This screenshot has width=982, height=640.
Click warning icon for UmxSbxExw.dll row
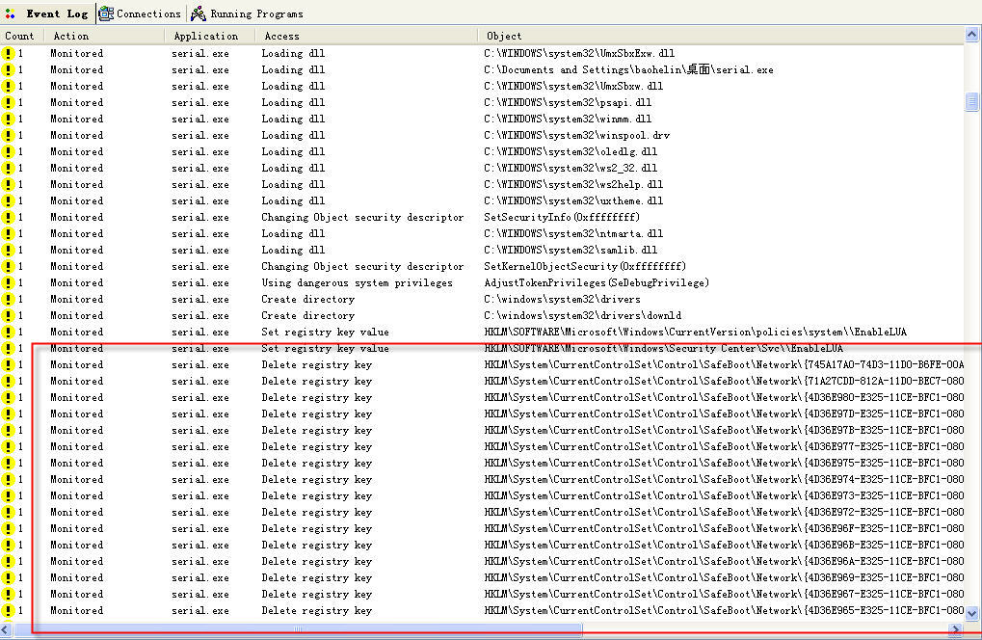[8, 53]
